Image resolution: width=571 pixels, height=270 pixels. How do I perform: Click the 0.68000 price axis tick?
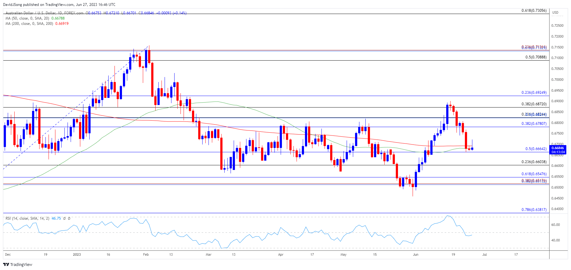tap(557, 123)
